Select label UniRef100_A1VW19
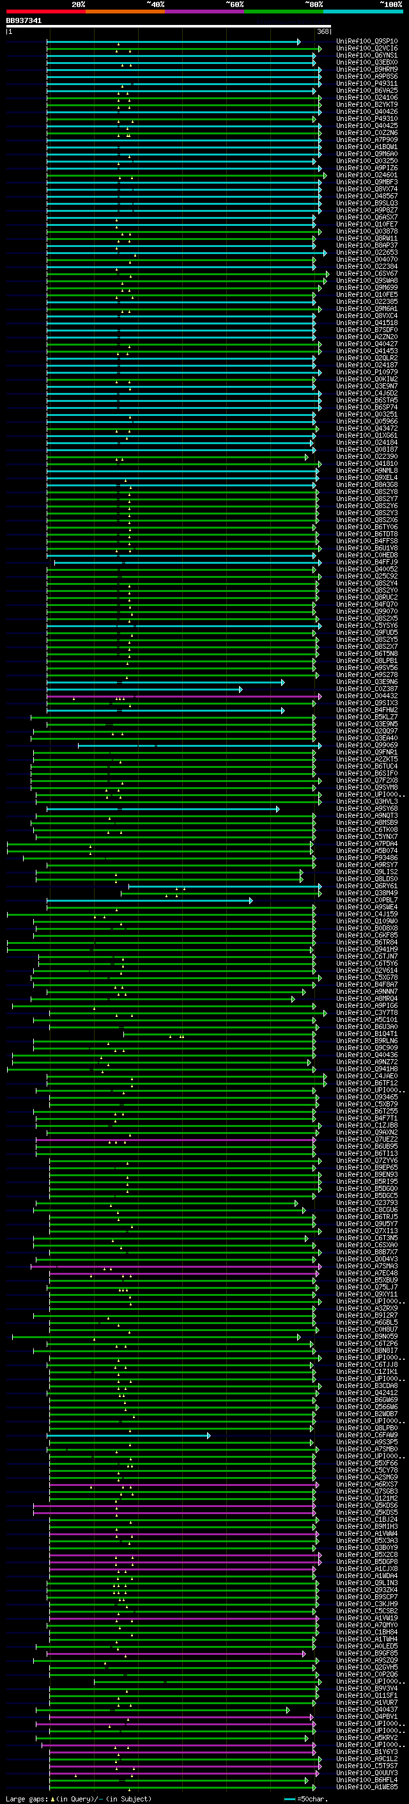 [x=367, y=1618]
